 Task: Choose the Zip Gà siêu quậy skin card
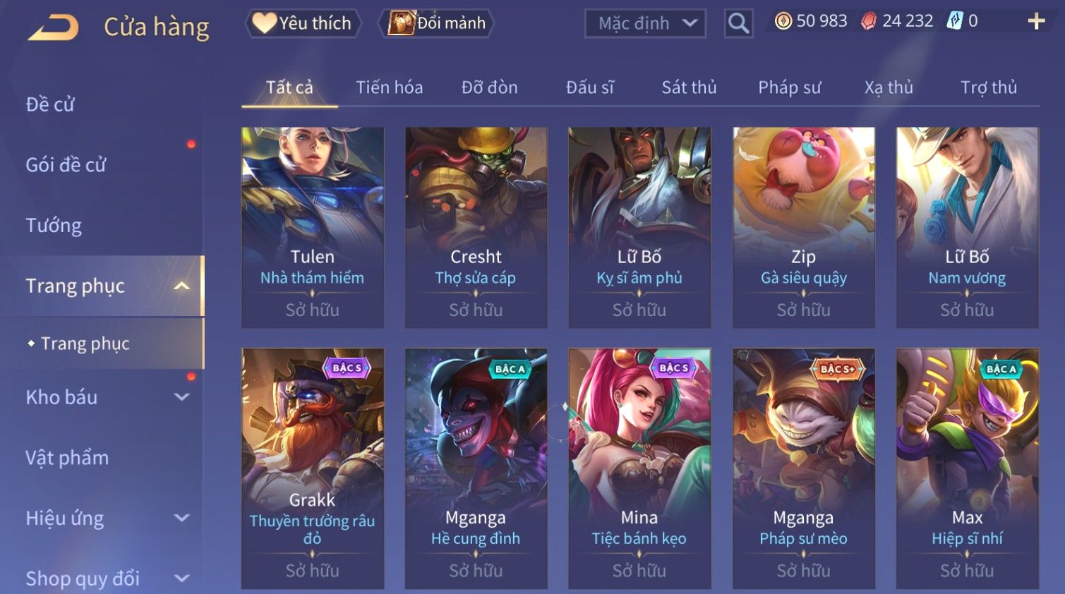(x=804, y=227)
